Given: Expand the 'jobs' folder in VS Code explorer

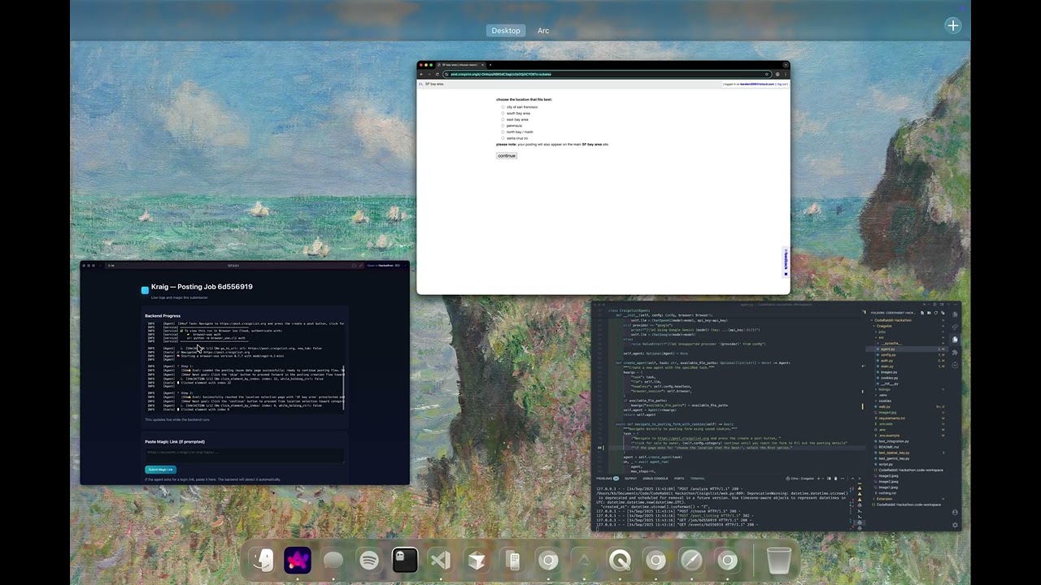Looking at the screenshot, I should [x=882, y=331].
